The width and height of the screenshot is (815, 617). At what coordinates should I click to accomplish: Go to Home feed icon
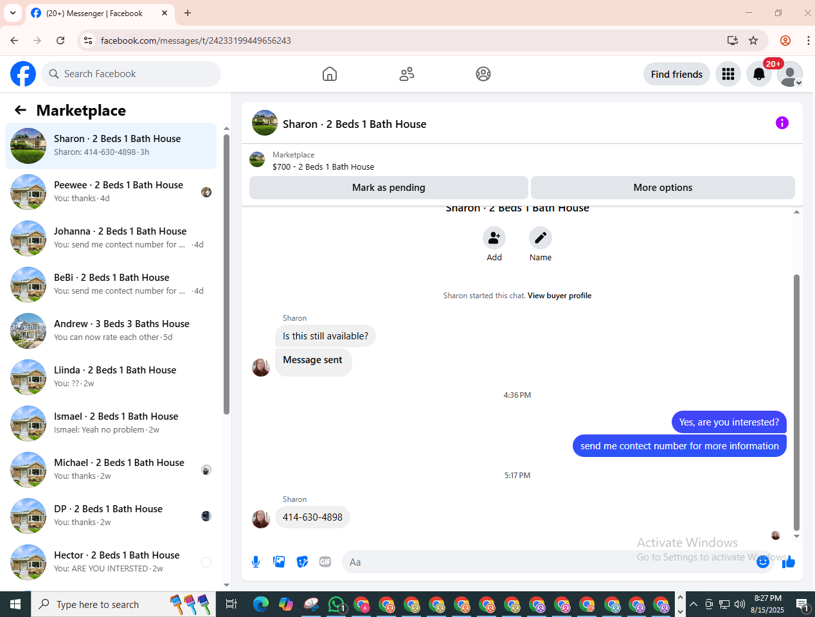click(330, 74)
